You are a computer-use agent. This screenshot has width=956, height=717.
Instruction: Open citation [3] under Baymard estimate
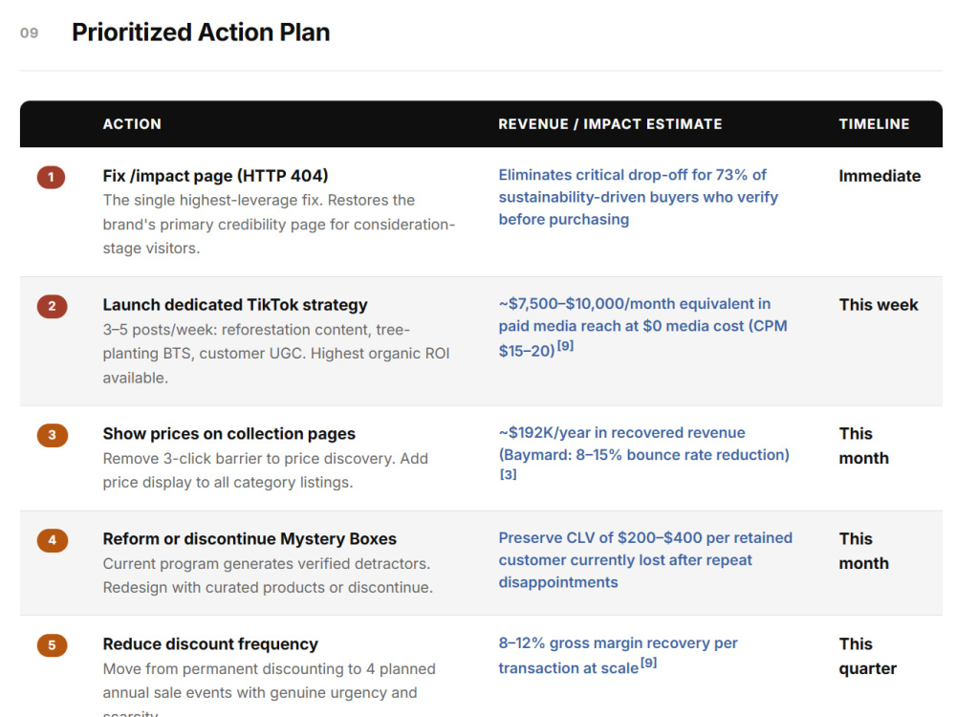click(x=508, y=474)
